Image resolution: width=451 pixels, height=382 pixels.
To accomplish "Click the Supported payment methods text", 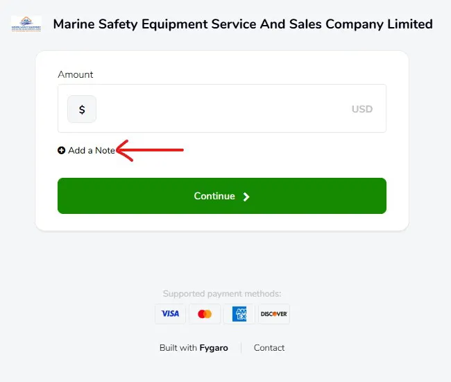I will [222, 294].
